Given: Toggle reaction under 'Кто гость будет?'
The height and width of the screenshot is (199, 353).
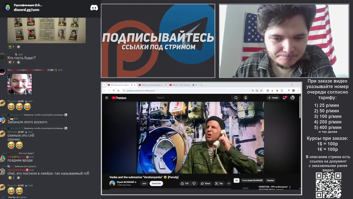Looking at the screenshot, I should click(11, 62).
